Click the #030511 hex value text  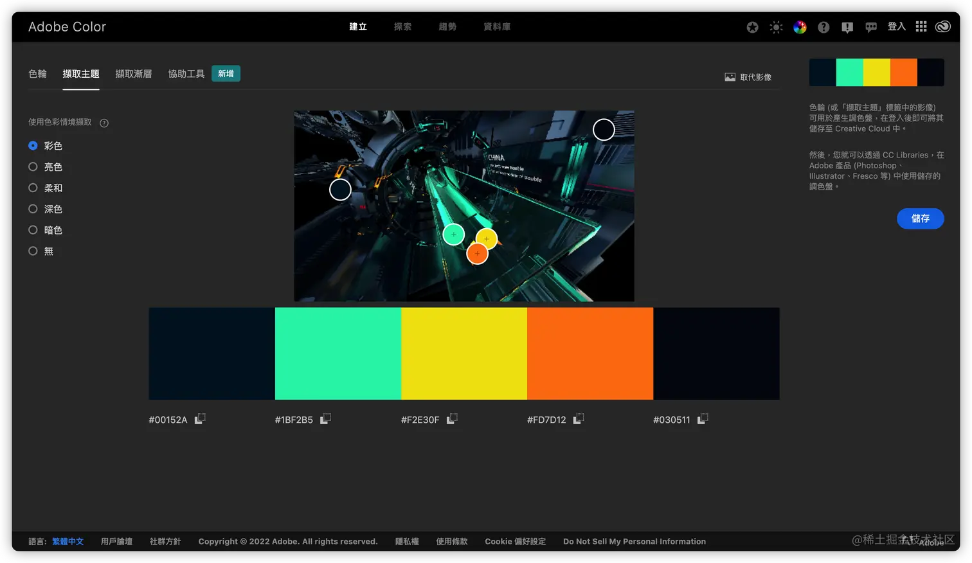click(x=672, y=420)
